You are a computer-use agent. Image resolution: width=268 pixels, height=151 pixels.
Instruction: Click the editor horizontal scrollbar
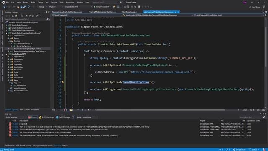tap(161, 110)
